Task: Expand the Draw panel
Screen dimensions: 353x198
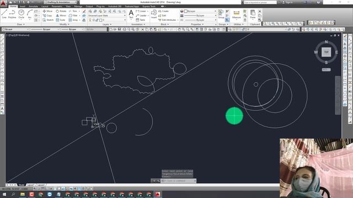Action: pyautogui.click(x=21, y=24)
